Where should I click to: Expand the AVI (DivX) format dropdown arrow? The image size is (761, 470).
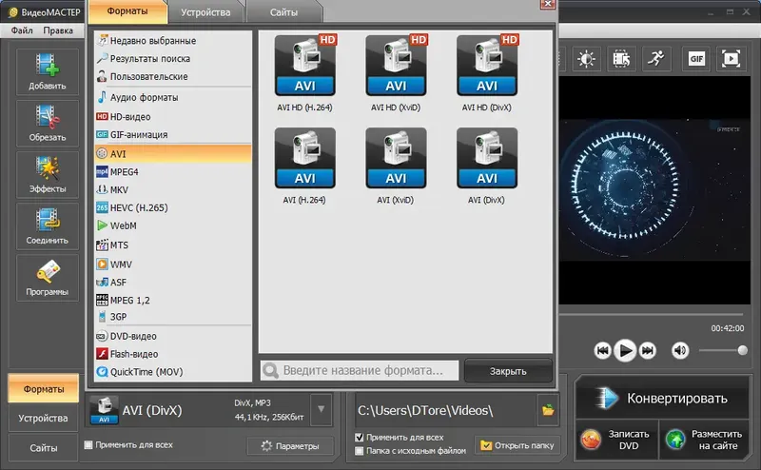[x=322, y=409]
